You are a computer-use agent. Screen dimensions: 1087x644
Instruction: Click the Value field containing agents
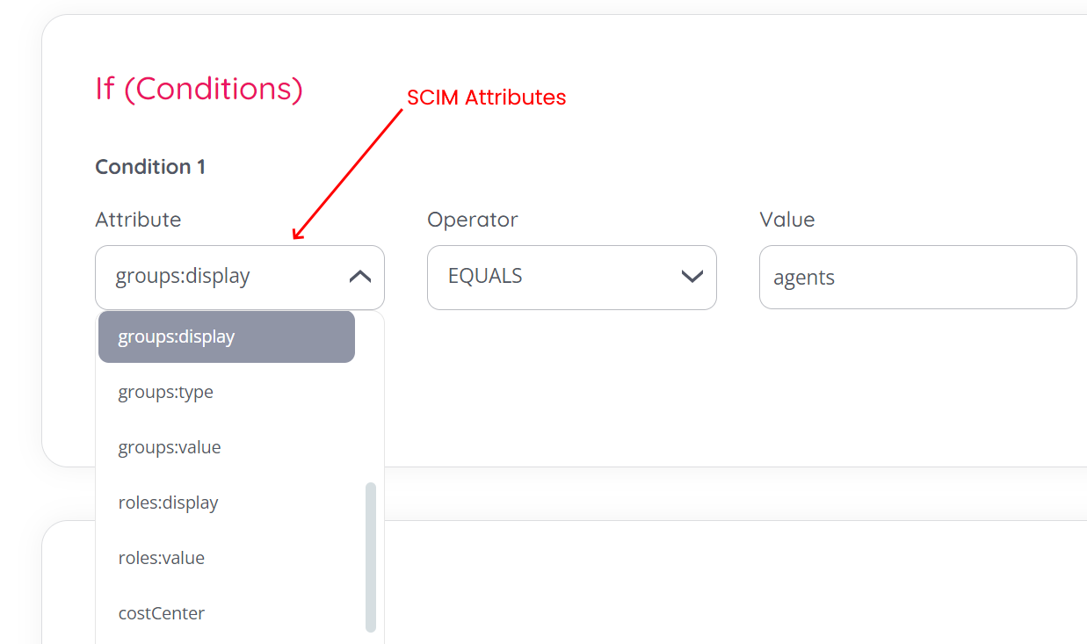click(917, 278)
